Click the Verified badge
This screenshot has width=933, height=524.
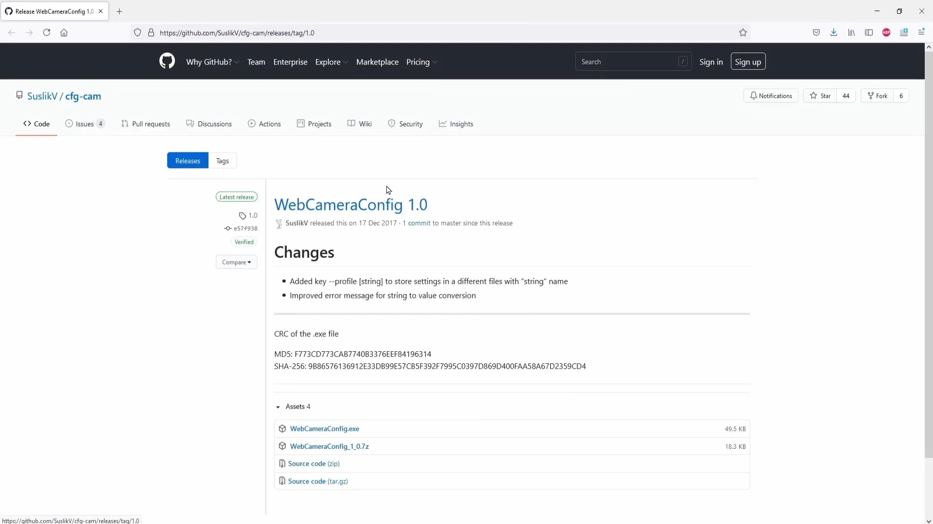tap(244, 242)
